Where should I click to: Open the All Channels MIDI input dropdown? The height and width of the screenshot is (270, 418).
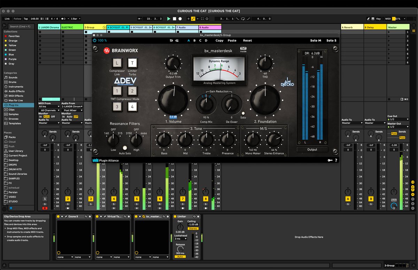tap(48, 110)
